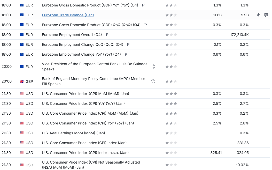The height and width of the screenshot is (170, 272).
Task: Click the 9.9B previous value for Trade Balance
Action: [x=245, y=15]
